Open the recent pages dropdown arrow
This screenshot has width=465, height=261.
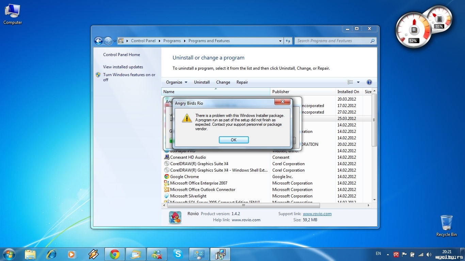pos(115,41)
